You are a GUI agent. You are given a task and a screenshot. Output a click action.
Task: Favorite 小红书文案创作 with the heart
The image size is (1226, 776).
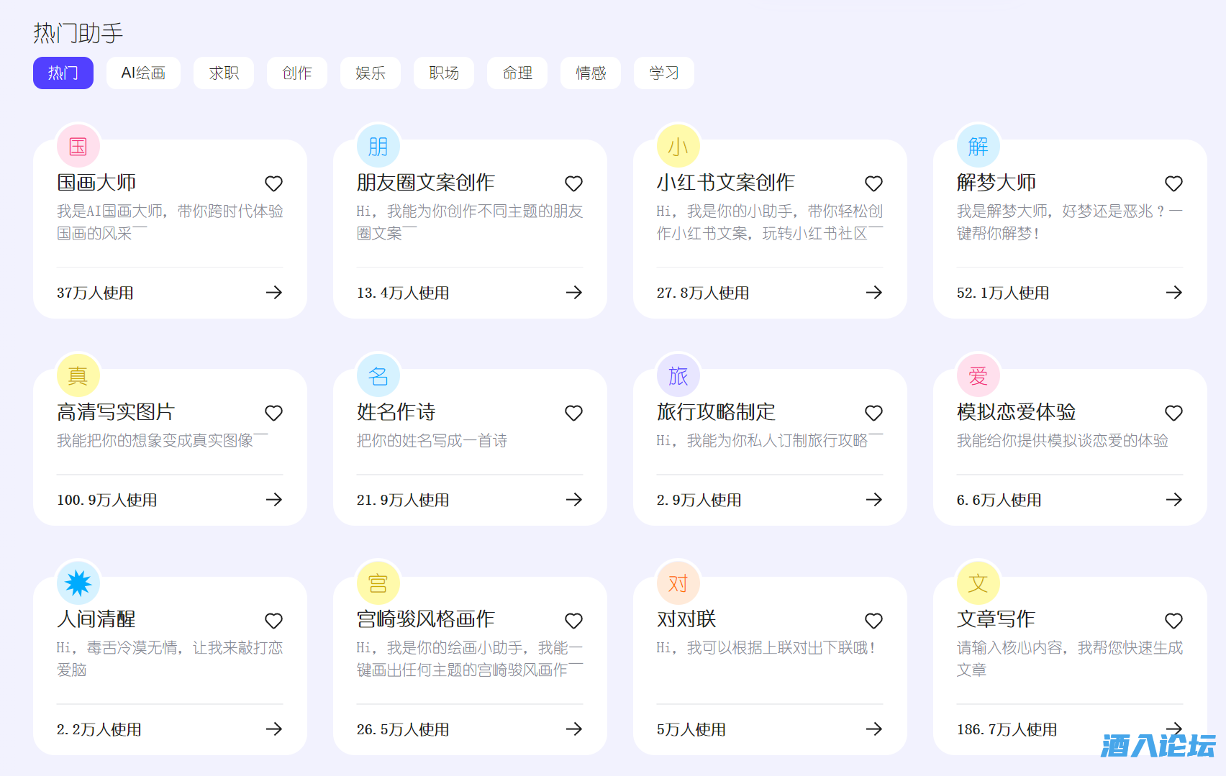coord(873,183)
